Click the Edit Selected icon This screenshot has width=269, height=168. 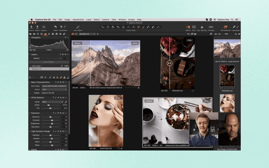point(225,27)
